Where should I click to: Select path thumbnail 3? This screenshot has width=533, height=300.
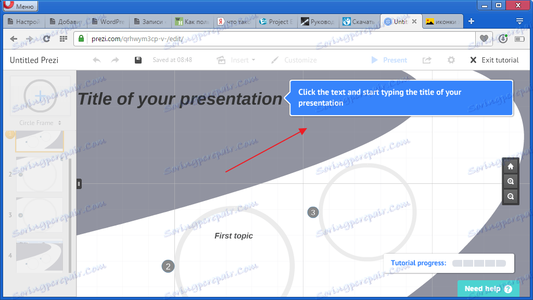(40, 215)
